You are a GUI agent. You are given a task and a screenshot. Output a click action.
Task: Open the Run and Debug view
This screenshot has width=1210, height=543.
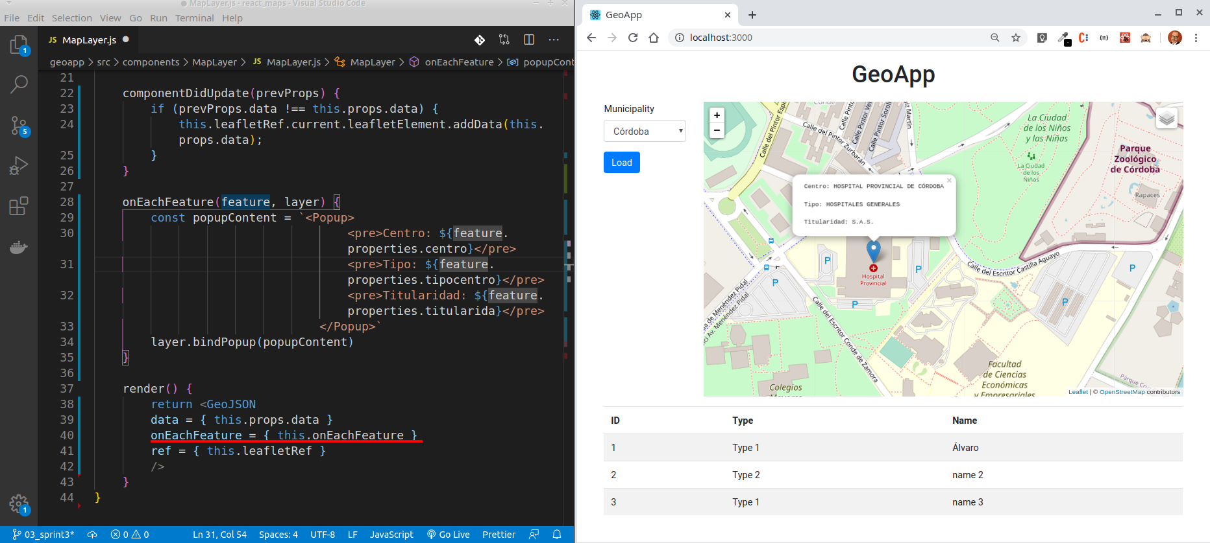[x=19, y=166]
